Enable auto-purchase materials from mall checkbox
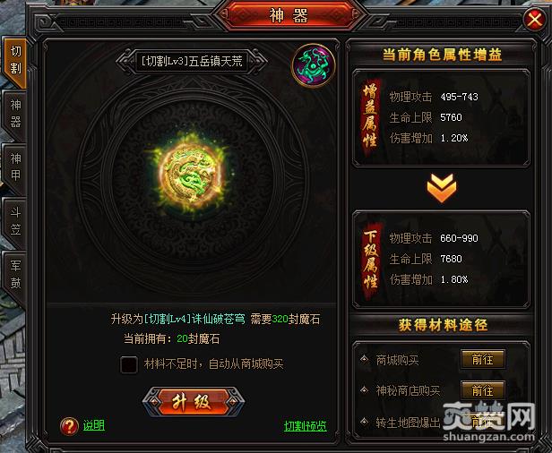This screenshot has width=552, height=453. pyautogui.click(x=129, y=364)
